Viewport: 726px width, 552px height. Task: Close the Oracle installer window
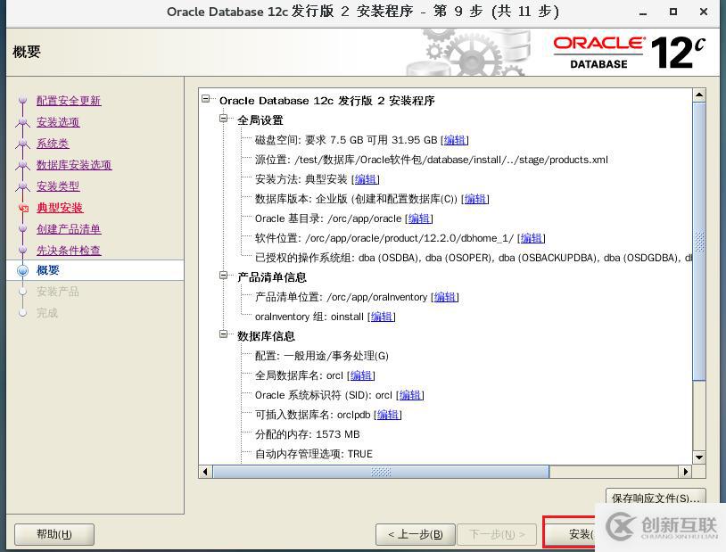pyautogui.click(x=704, y=12)
